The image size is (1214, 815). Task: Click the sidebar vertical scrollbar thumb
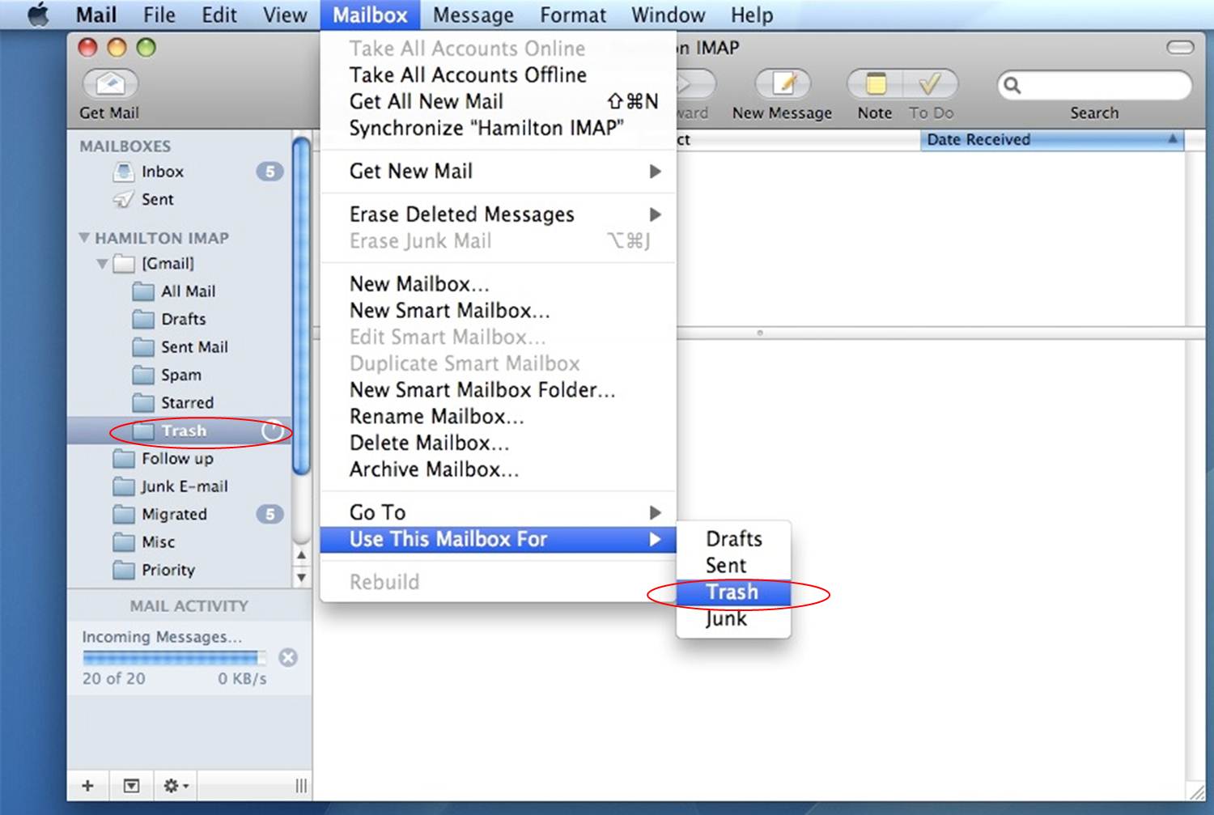[301, 306]
